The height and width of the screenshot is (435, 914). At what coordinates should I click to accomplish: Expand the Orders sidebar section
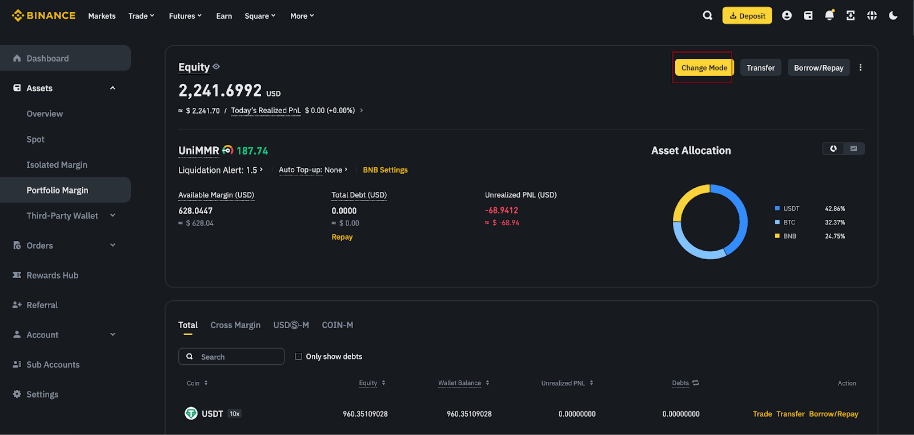click(113, 245)
